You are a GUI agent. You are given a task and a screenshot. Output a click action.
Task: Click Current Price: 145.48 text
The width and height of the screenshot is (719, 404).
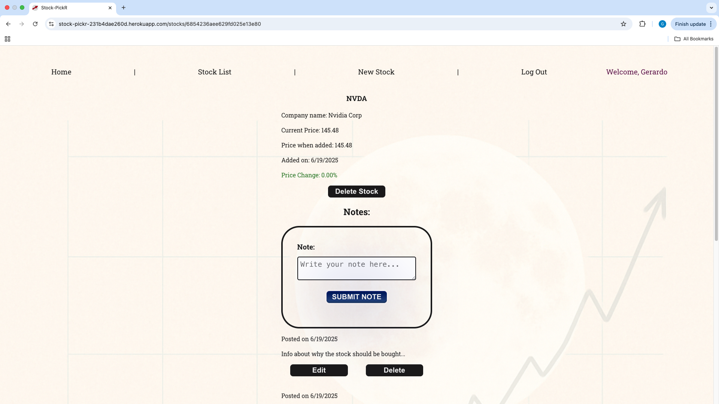[310, 131]
